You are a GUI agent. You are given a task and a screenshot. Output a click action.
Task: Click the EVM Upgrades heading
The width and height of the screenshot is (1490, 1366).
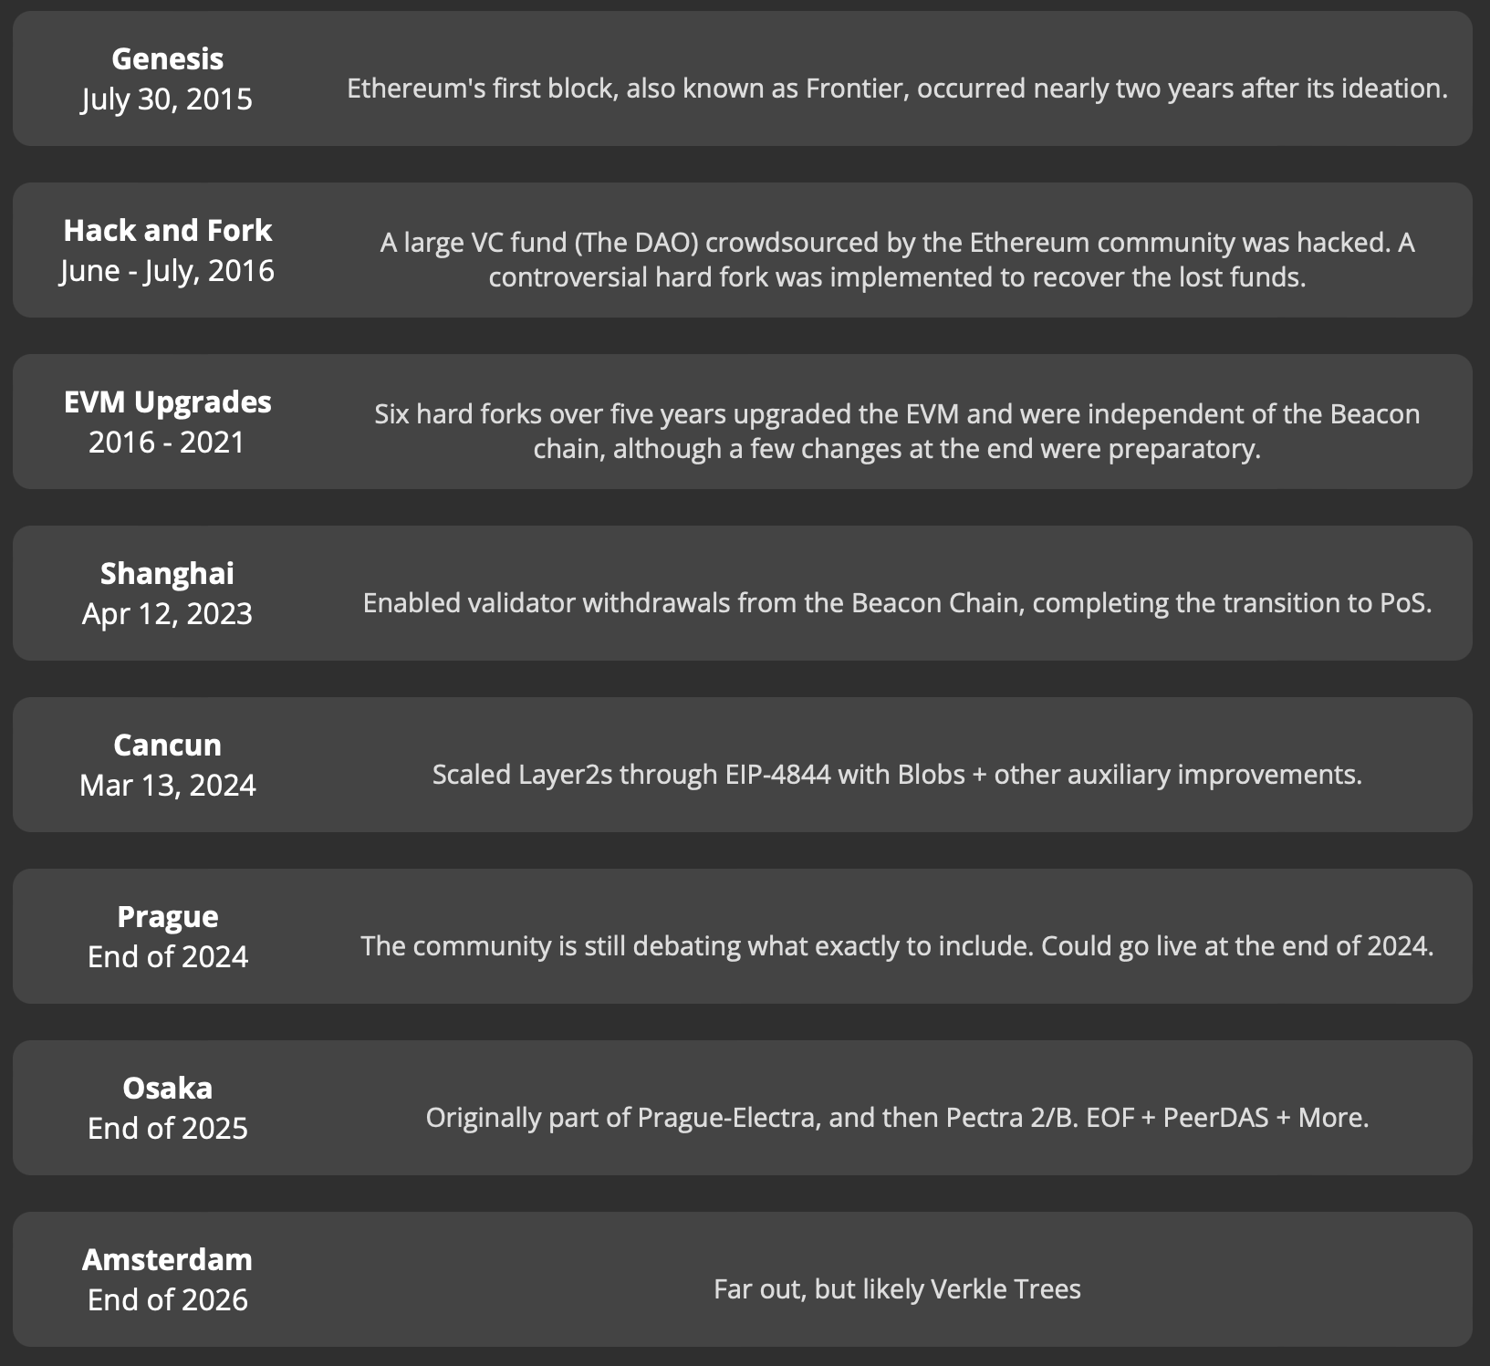point(167,401)
